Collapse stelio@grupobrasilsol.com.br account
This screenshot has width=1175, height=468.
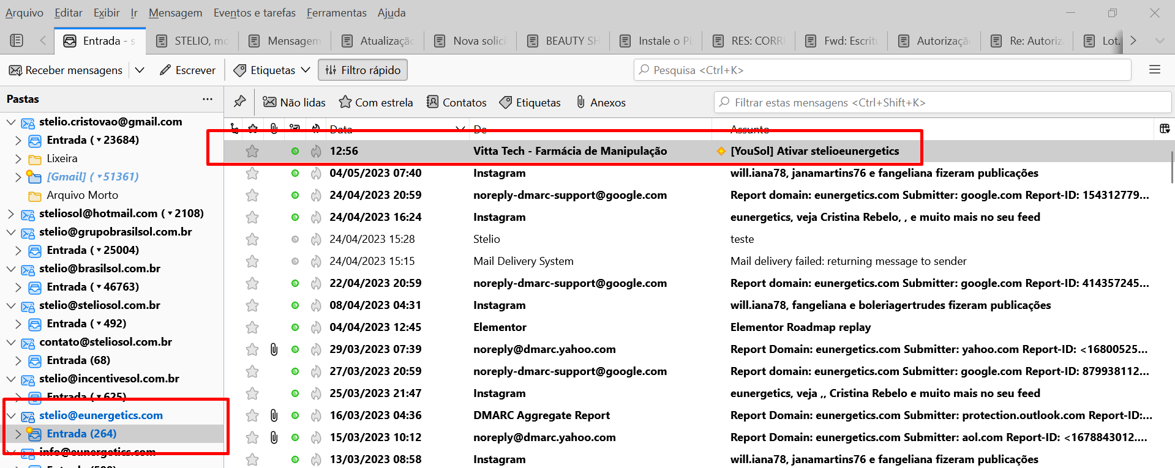pyautogui.click(x=11, y=232)
